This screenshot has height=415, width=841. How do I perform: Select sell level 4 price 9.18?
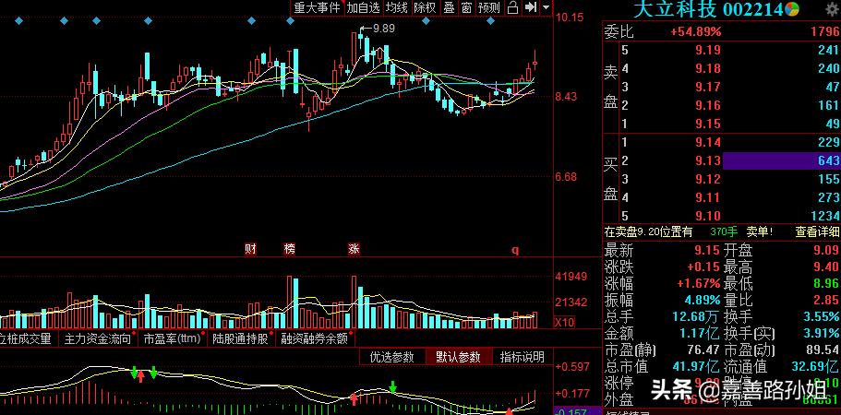tap(708, 68)
